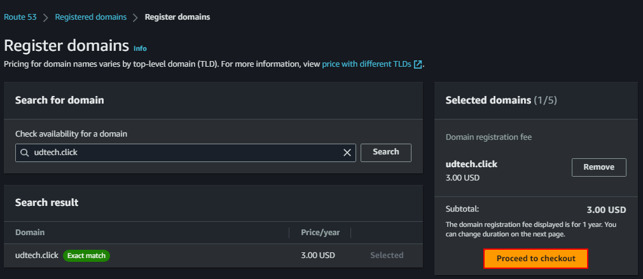643x279 pixels.
Task: Click the Domain column header
Action: [30, 233]
